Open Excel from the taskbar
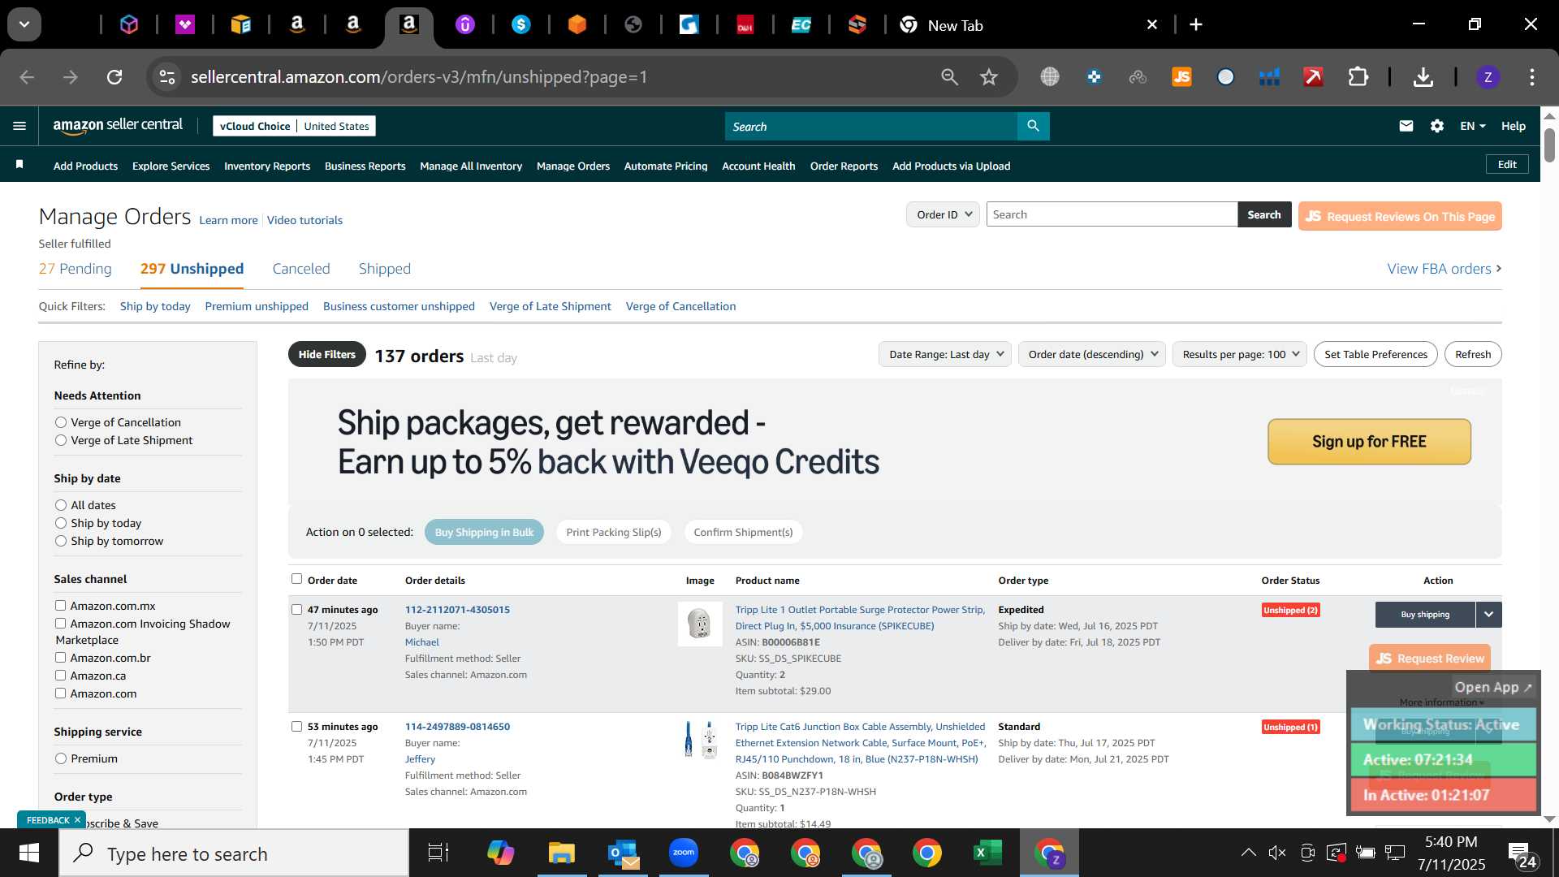The image size is (1559, 877). 987,853
